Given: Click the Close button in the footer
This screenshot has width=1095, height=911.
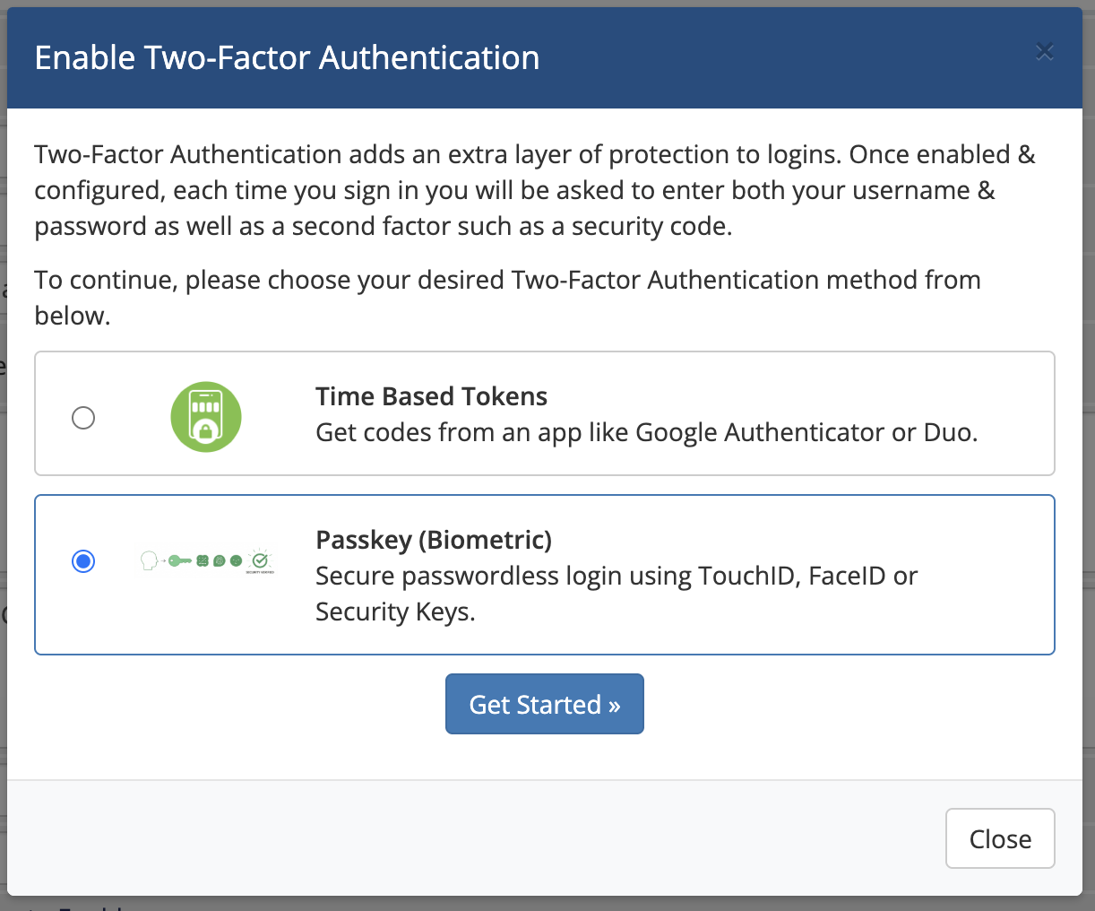Looking at the screenshot, I should [x=1000, y=838].
